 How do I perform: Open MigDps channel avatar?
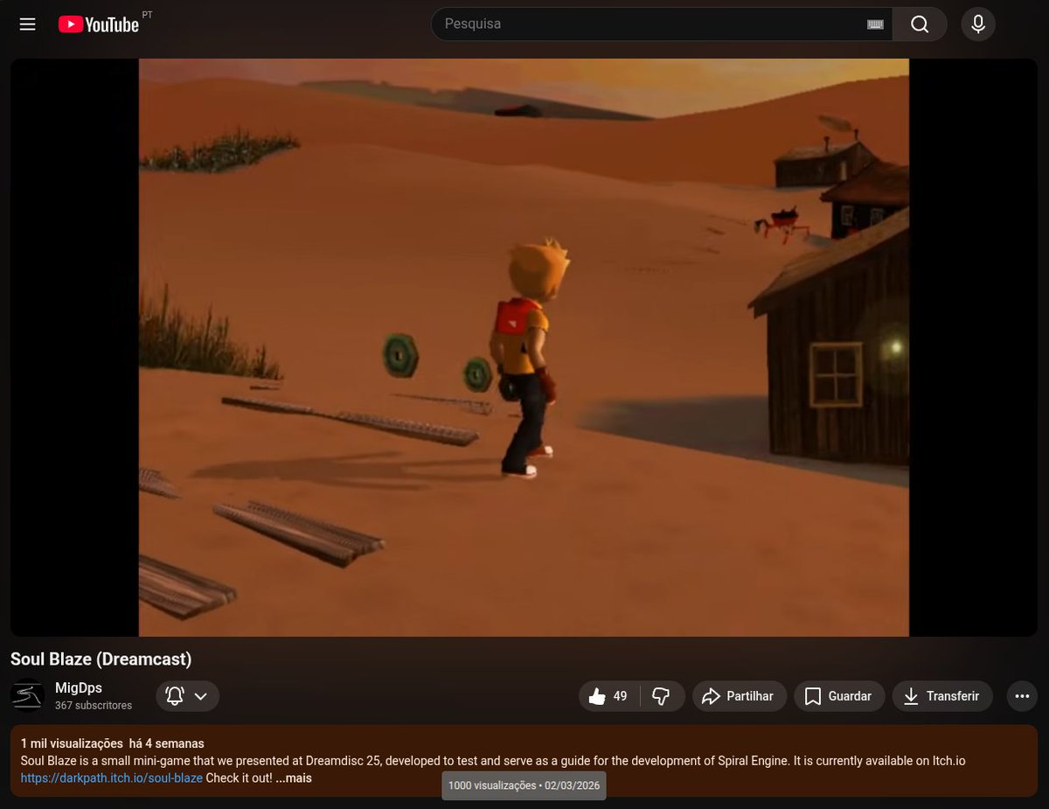(x=28, y=695)
